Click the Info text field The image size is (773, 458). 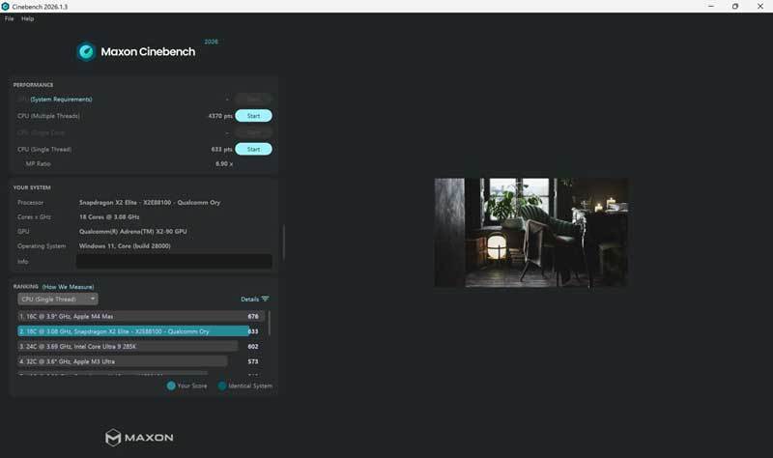point(174,261)
